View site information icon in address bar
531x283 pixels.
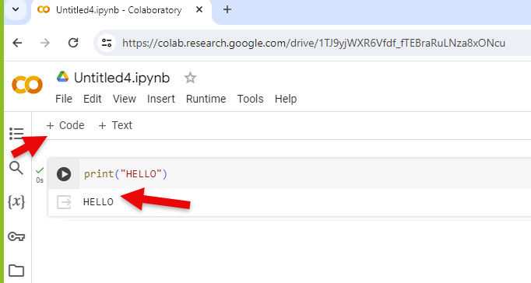click(x=107, y=43)
